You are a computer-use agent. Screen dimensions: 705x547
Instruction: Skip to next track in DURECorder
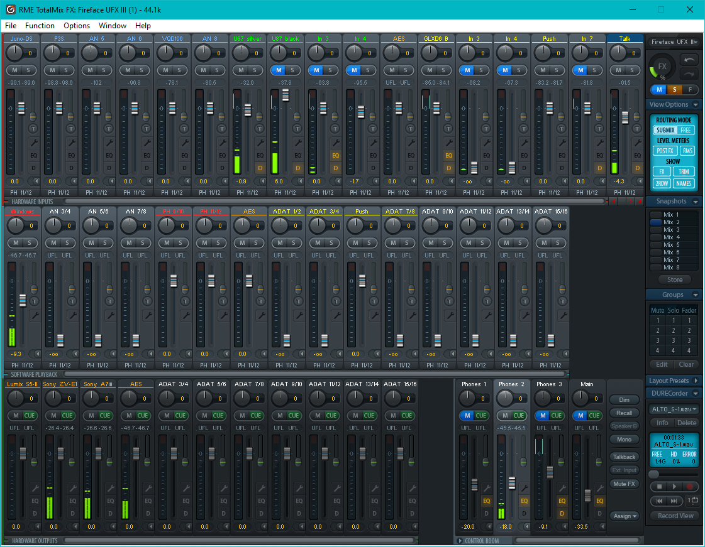[674, 501]
